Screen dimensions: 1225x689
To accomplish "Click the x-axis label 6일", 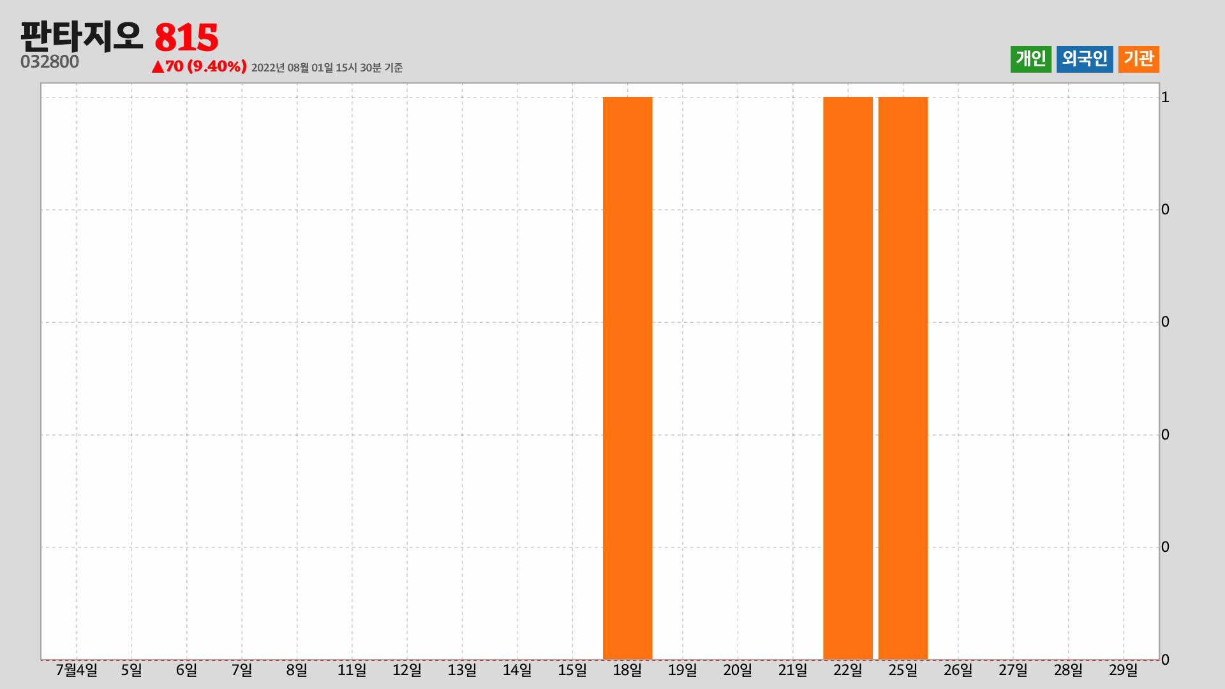I will pyautogui.click(x=186, y=670).
